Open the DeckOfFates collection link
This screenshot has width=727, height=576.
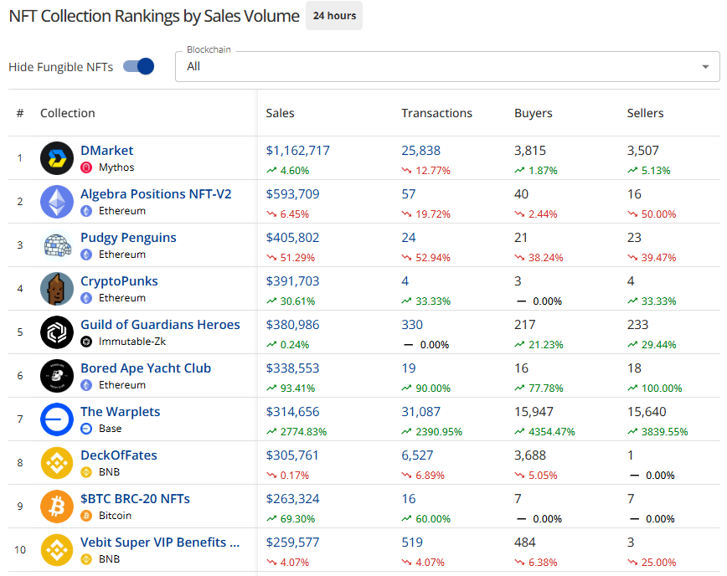(x=119, y=455)
